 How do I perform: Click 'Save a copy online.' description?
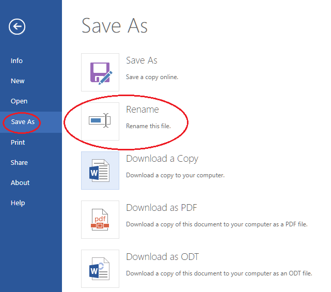coord(152,77)
